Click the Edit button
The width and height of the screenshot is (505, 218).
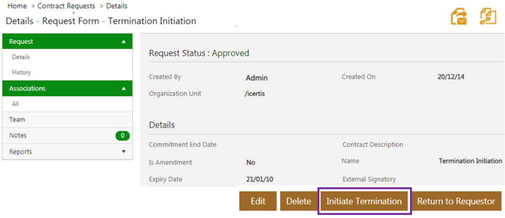pos(258,201)
